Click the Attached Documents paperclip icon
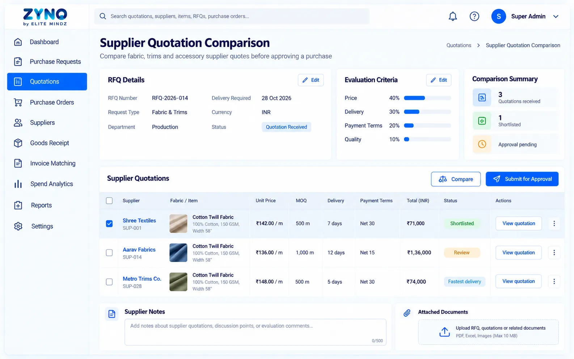 (407, 313)
